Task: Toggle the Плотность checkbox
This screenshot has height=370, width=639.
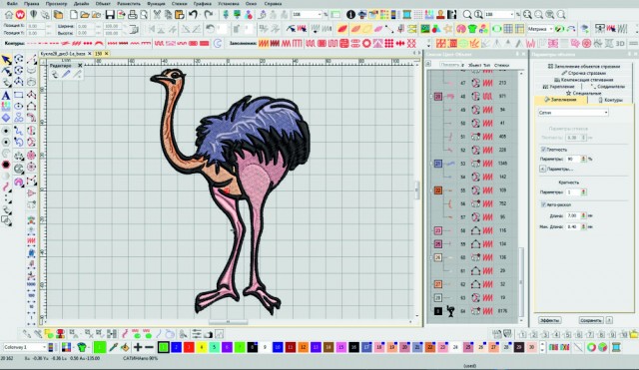Action: point(543,150)
